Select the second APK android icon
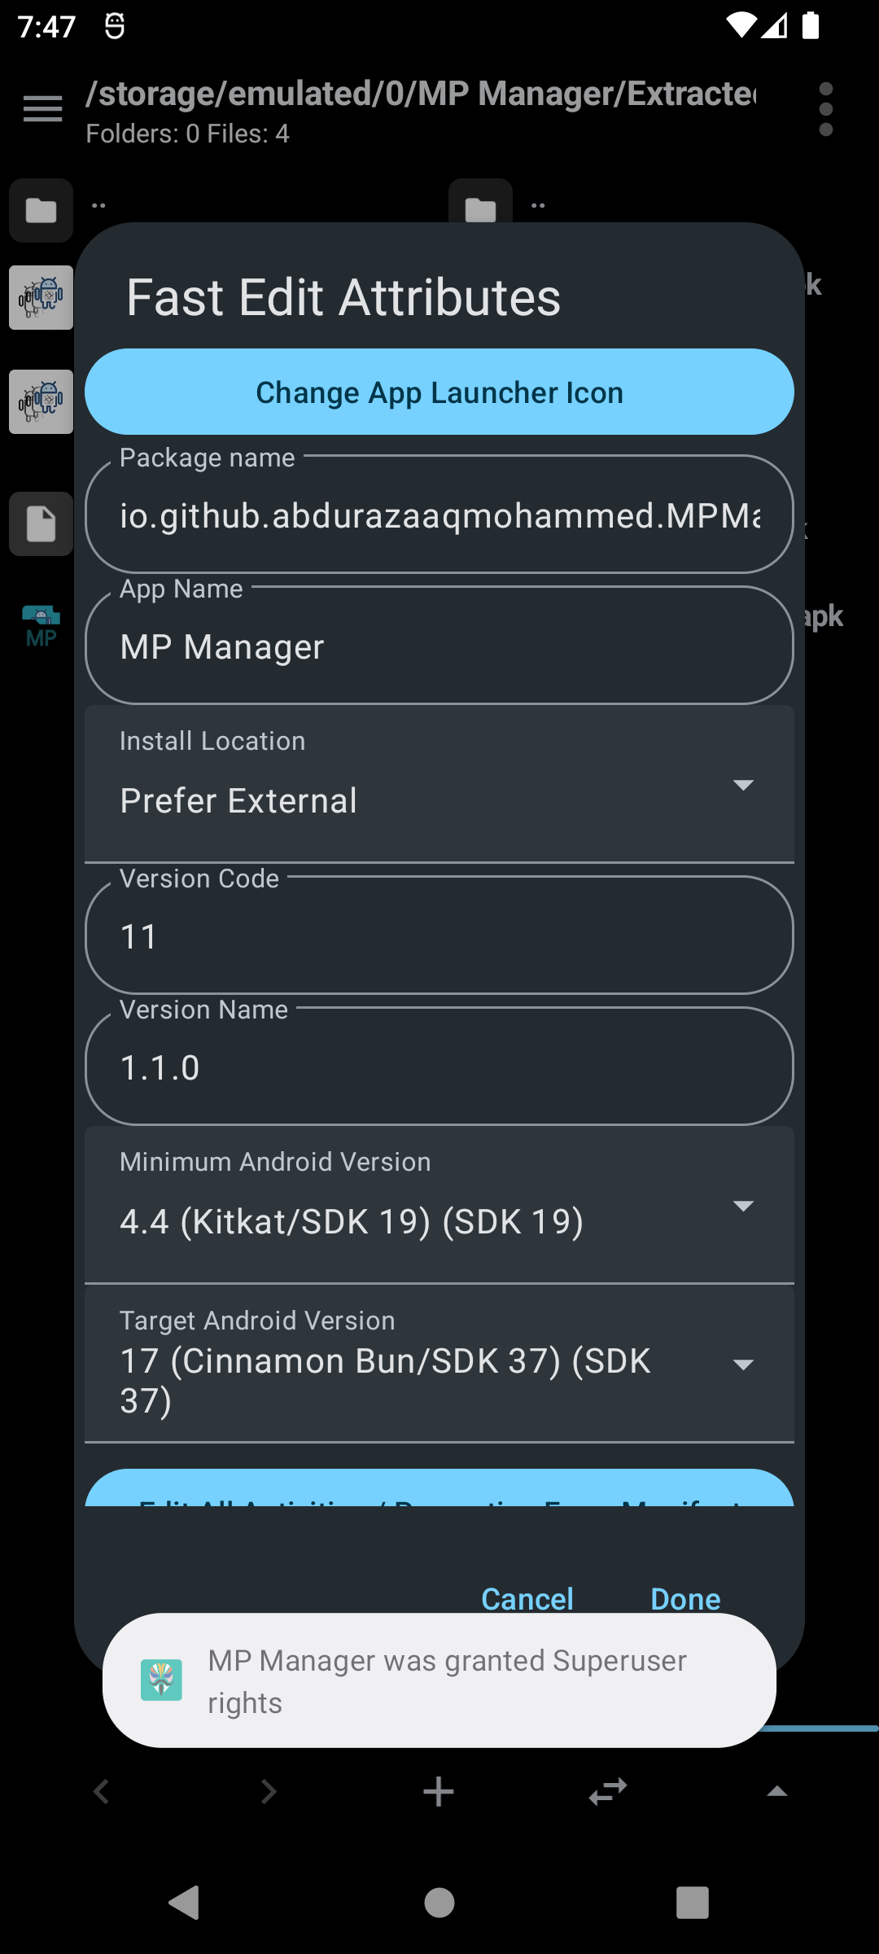Screen dimensions: 879x1954 [41, 401]
